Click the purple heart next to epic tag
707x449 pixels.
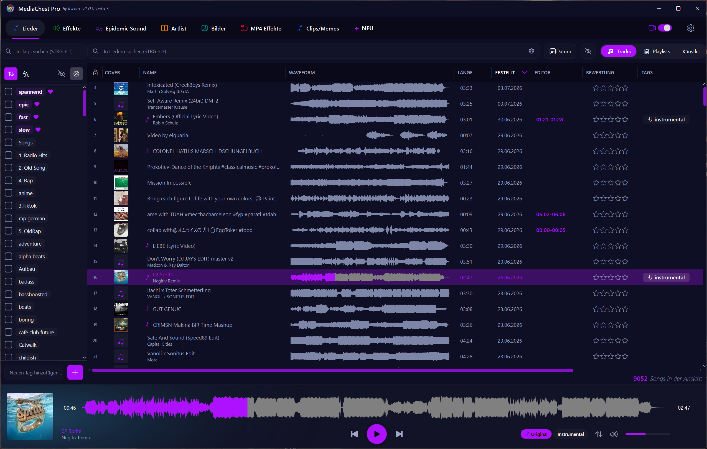(37, 104)
